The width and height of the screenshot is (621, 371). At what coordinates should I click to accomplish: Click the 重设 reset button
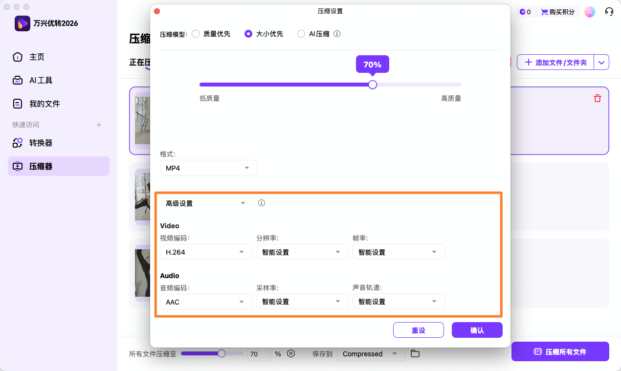click(418, 330)
